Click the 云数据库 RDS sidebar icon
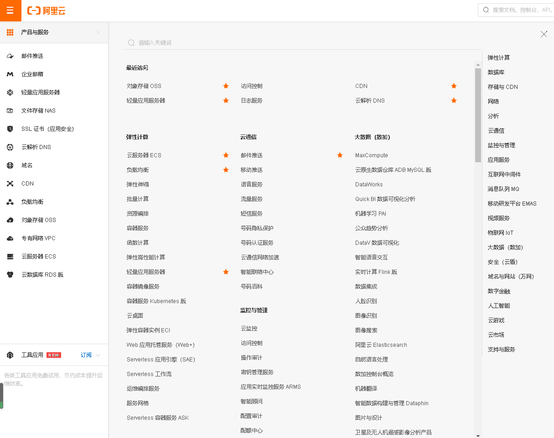The image size is (554, 438). tap(10, 275)
